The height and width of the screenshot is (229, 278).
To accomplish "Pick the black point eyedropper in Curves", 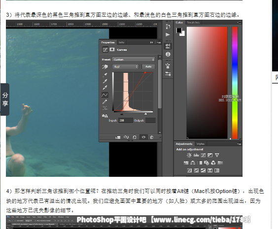I will point(105,75).
